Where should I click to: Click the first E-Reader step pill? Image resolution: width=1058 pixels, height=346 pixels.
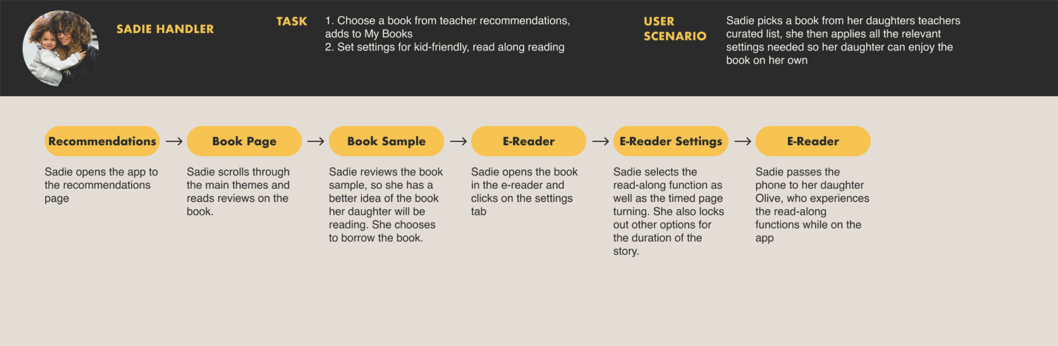[x=528, y=141]
